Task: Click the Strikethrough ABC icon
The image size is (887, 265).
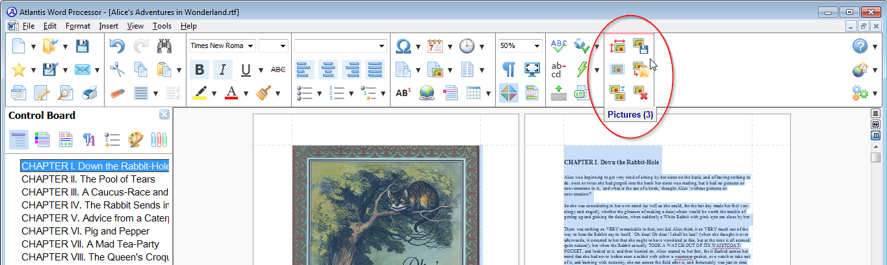Action: [278, 69]
